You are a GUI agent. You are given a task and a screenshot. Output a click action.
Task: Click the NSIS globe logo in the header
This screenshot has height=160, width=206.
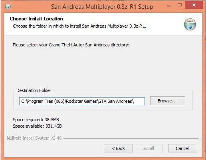coord(190,24)
